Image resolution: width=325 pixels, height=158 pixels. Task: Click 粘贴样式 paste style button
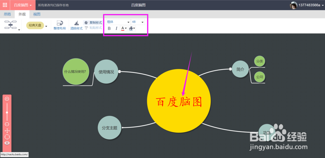click(x=93, y=28)
